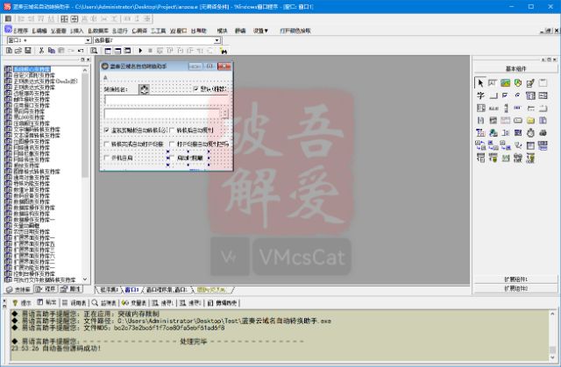
Task: Show the 输出 output tab
Action: (x=46, y=302)
